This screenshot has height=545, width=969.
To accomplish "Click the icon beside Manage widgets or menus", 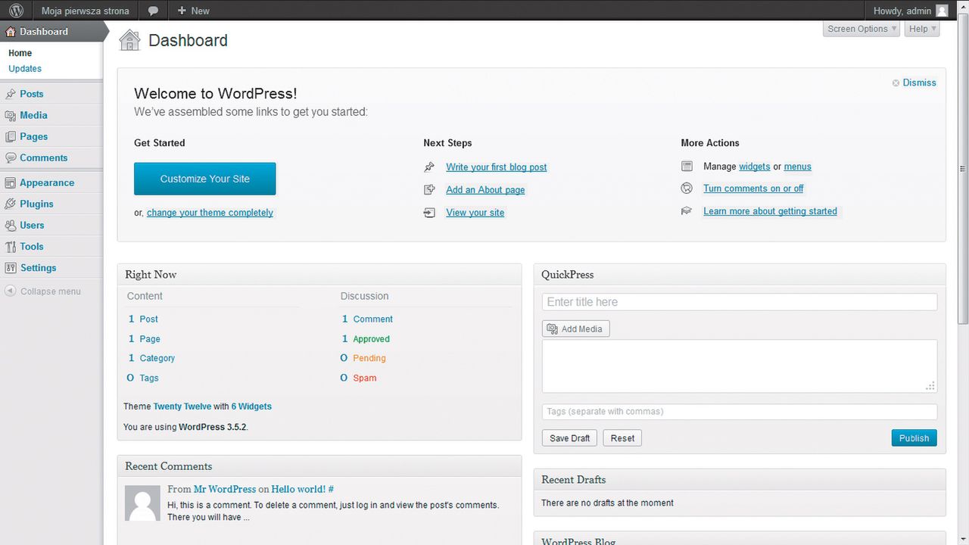I will (x=687, y=166).
